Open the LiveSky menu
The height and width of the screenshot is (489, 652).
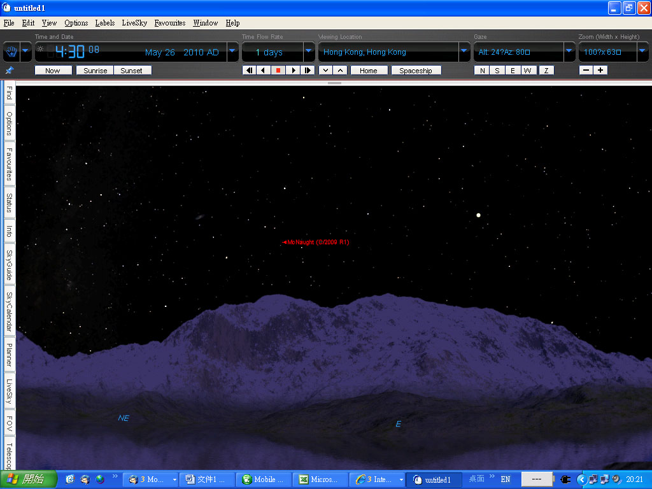134,23
